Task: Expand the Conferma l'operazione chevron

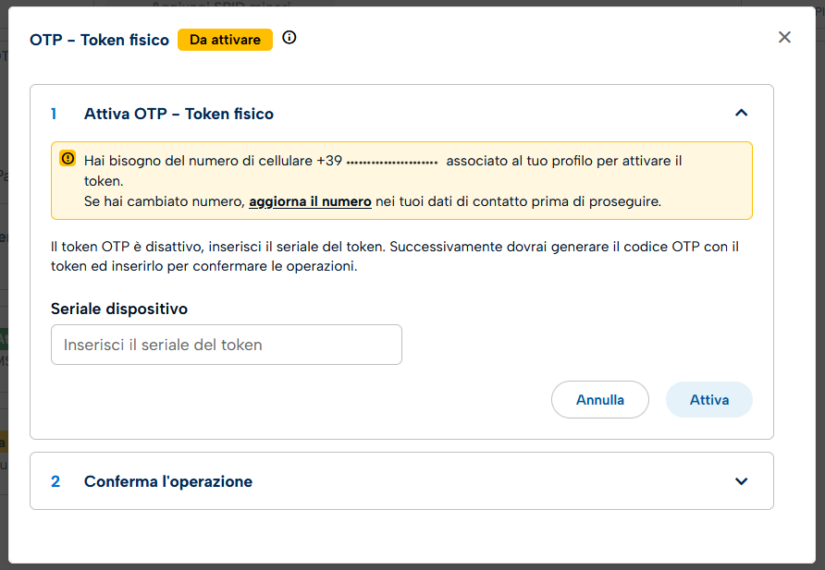Action: [x=741, y=481]
